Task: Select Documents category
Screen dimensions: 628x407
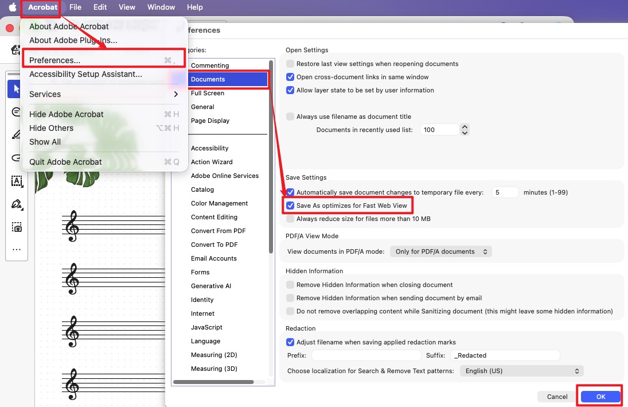Action: pos(228,79)
